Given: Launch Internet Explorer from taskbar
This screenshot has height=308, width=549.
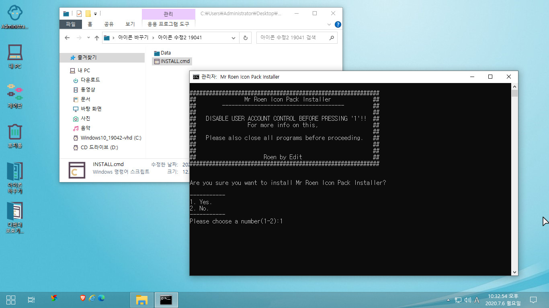Looking at the screenshot, I should [x=92, y=298].
